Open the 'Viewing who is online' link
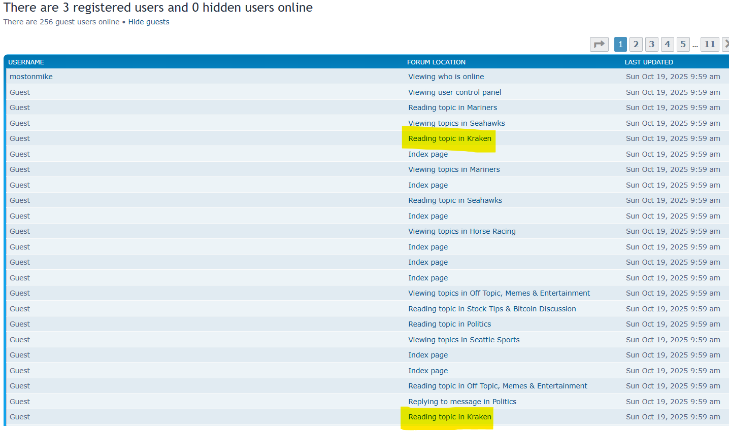This screenshot has width=729, height=431. [x=446, y=77]
